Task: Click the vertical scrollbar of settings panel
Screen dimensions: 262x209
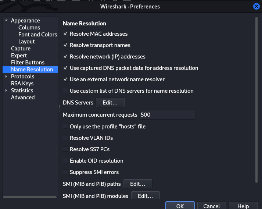Action: (x=256, y=99)
